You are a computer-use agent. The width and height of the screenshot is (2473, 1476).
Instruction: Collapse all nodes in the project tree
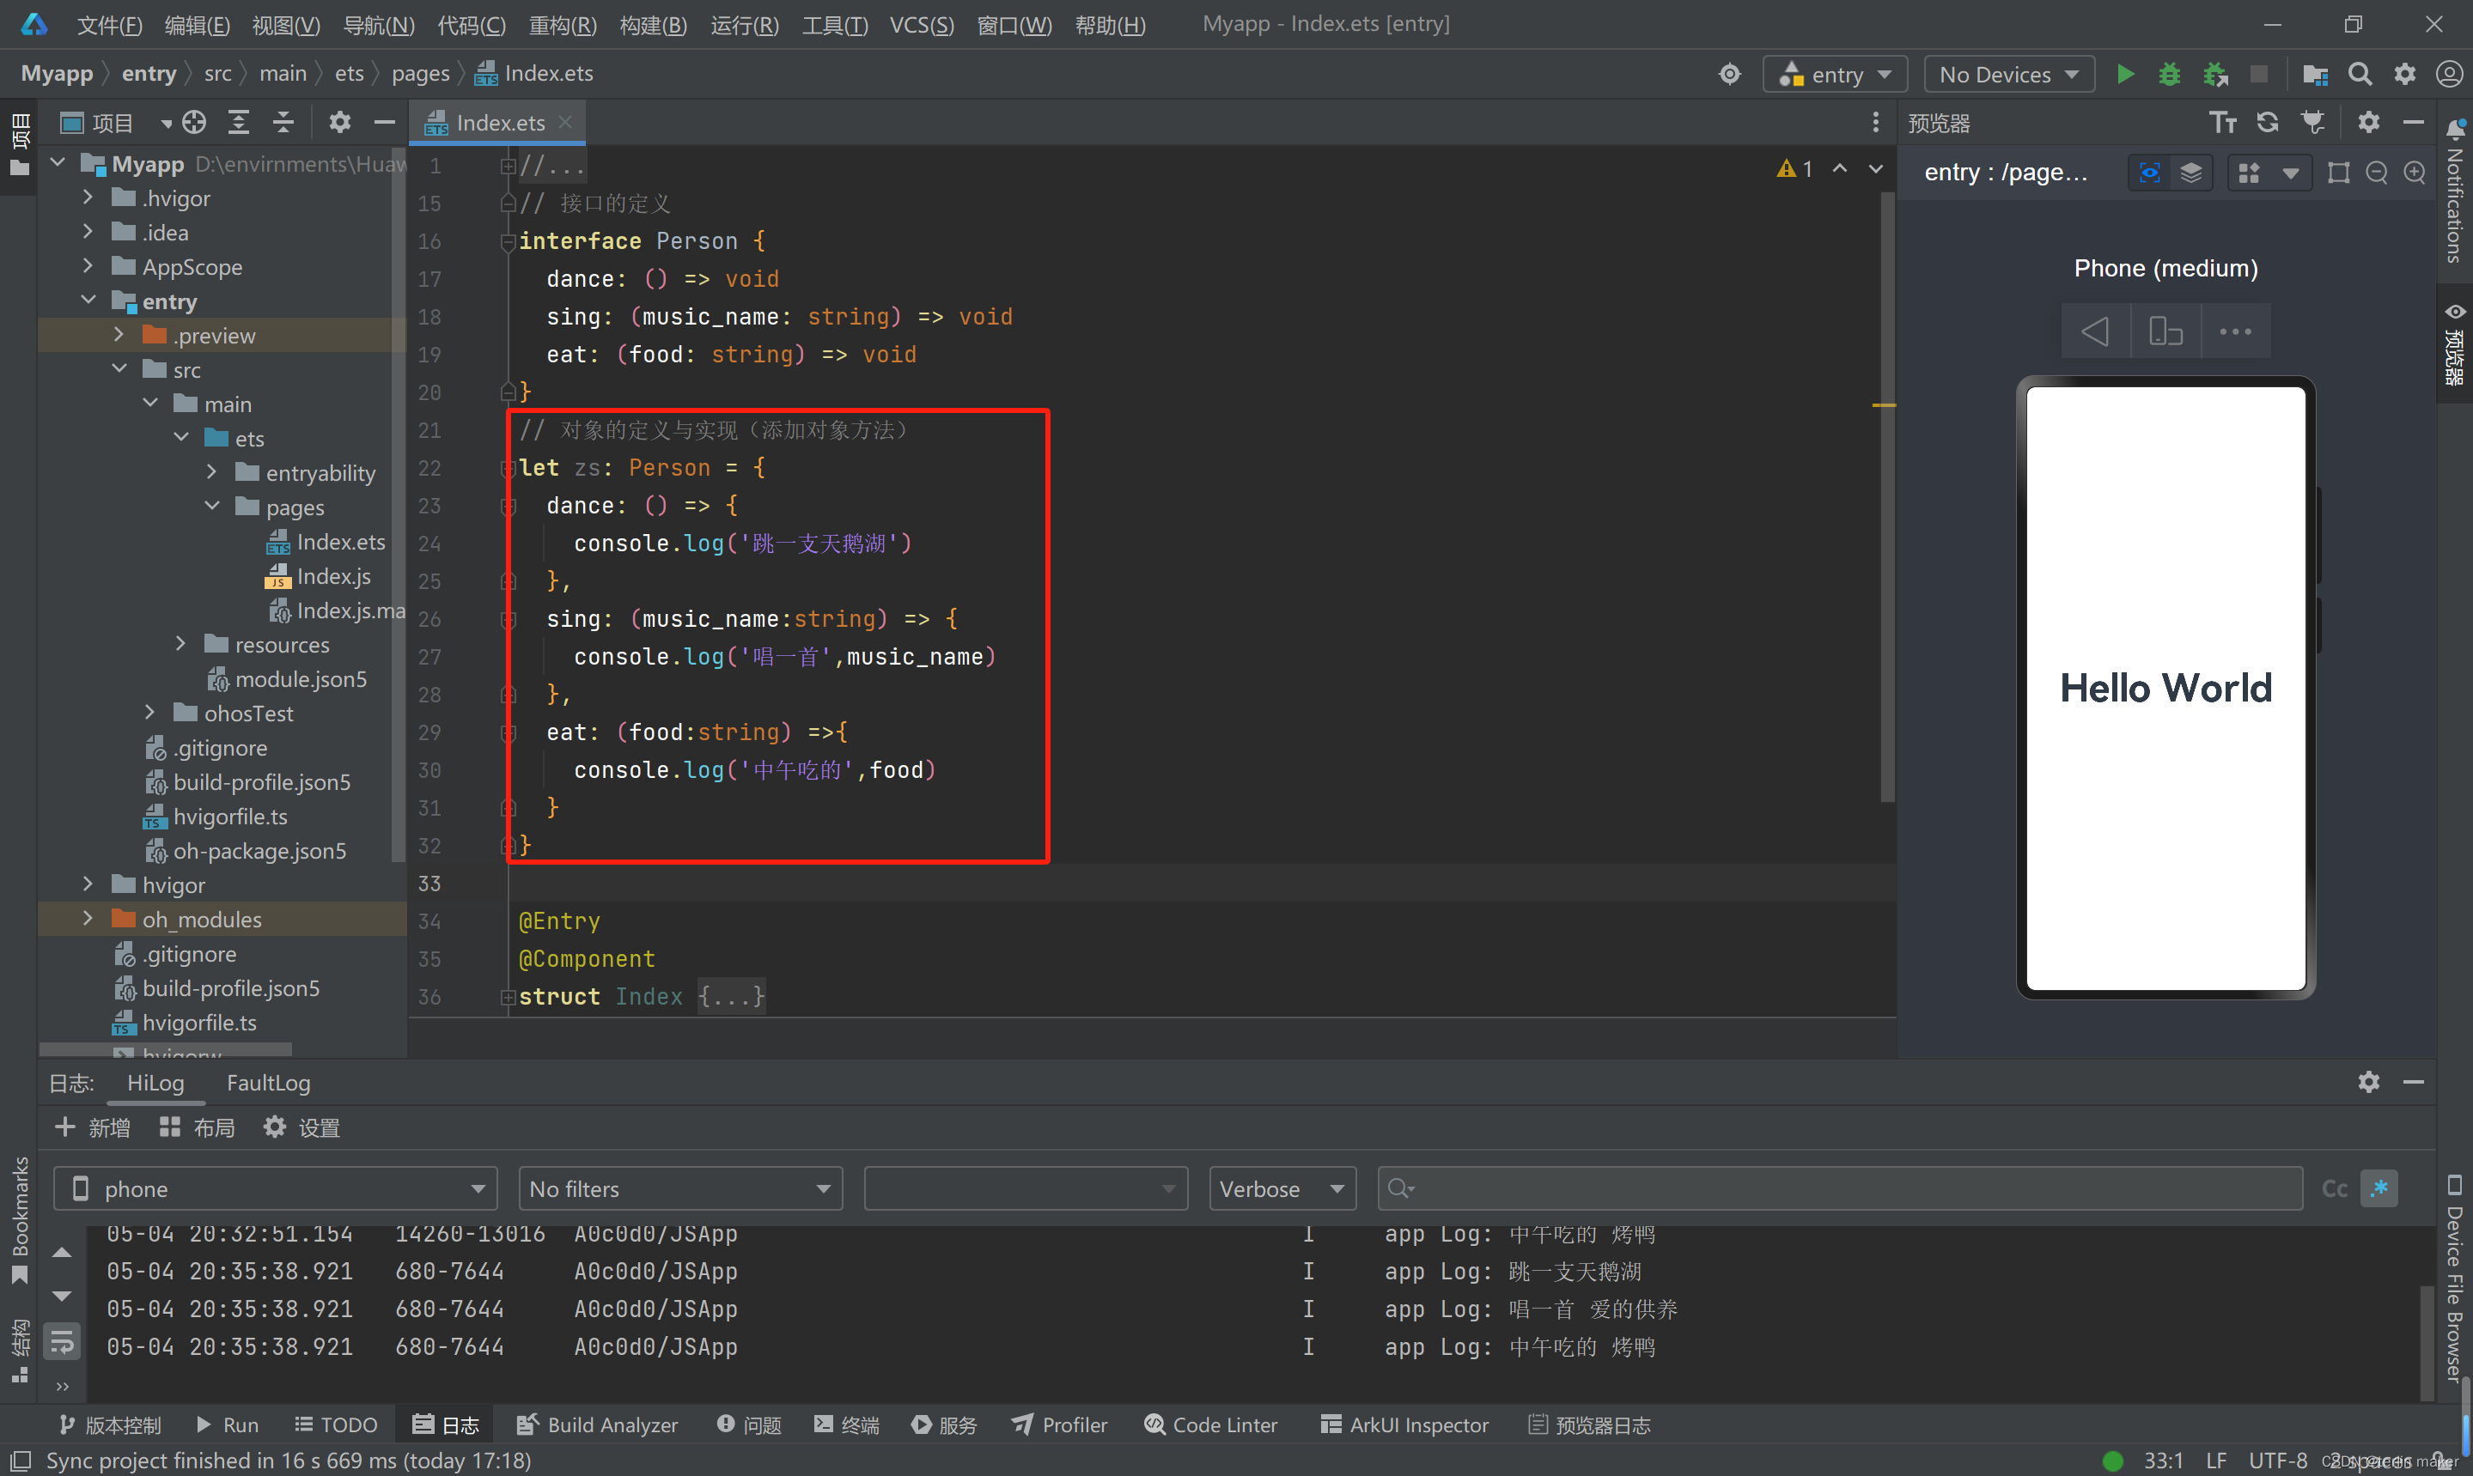point(283,121)
